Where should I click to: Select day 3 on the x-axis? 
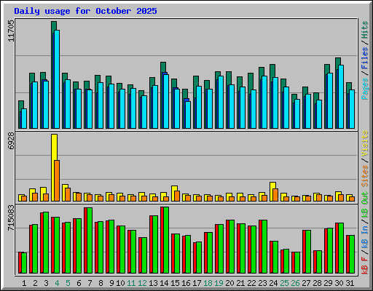click(46, 283)
